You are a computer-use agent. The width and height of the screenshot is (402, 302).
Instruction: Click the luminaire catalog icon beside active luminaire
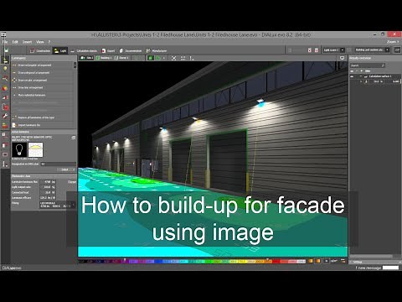[74, 138]
